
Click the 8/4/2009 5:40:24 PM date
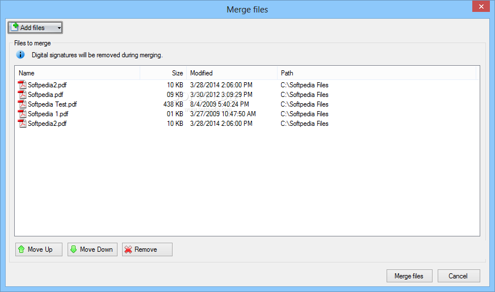(220, 104)
